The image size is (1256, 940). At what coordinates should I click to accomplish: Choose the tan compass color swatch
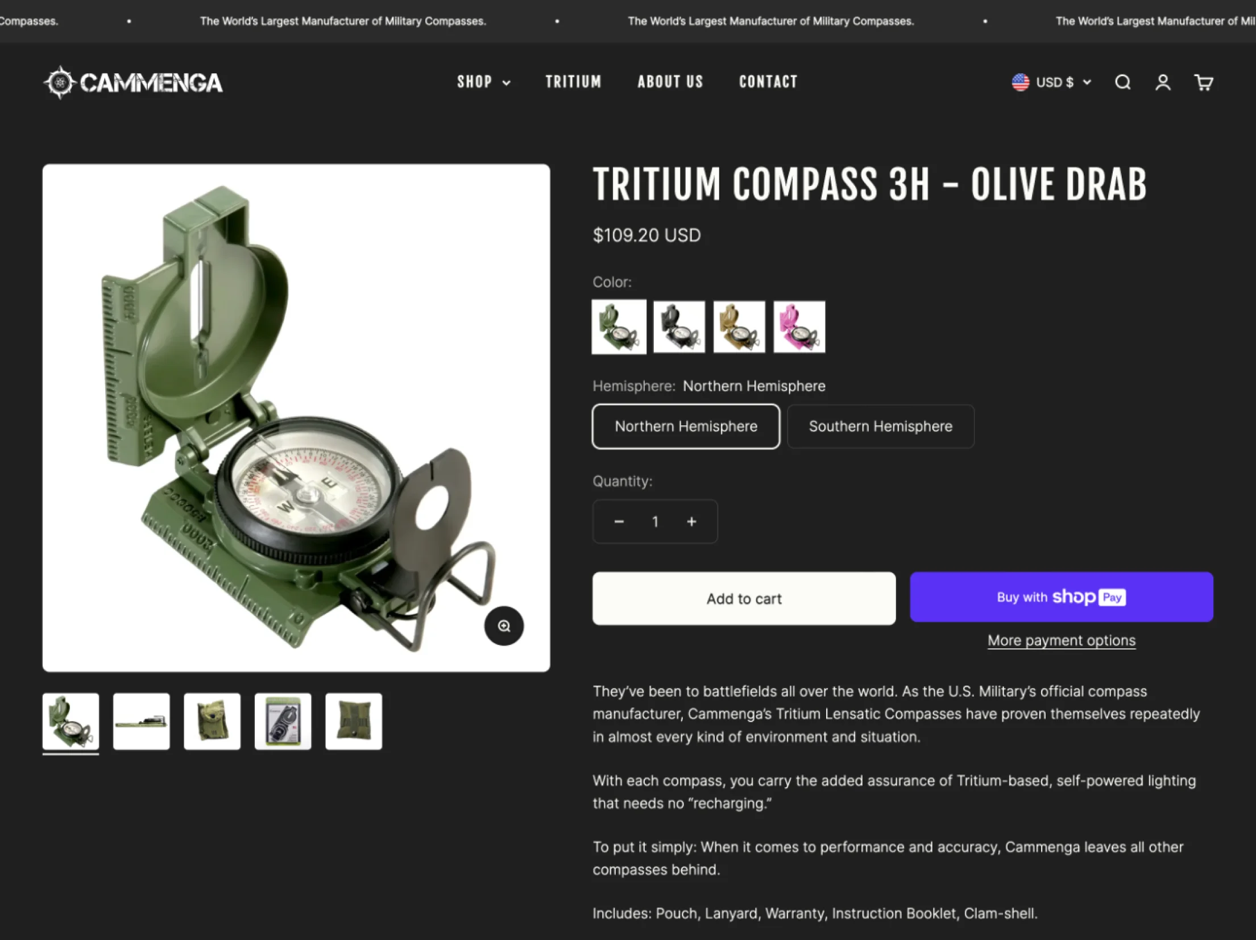click(x=739, y=327)
